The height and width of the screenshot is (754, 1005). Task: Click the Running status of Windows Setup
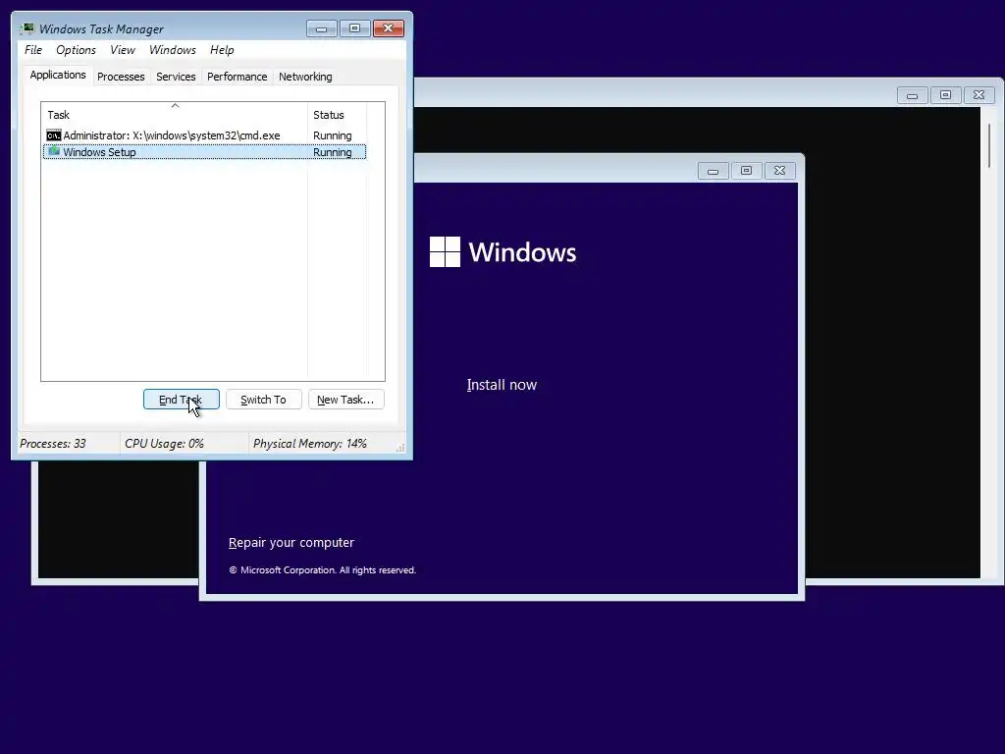click(332, 152)
